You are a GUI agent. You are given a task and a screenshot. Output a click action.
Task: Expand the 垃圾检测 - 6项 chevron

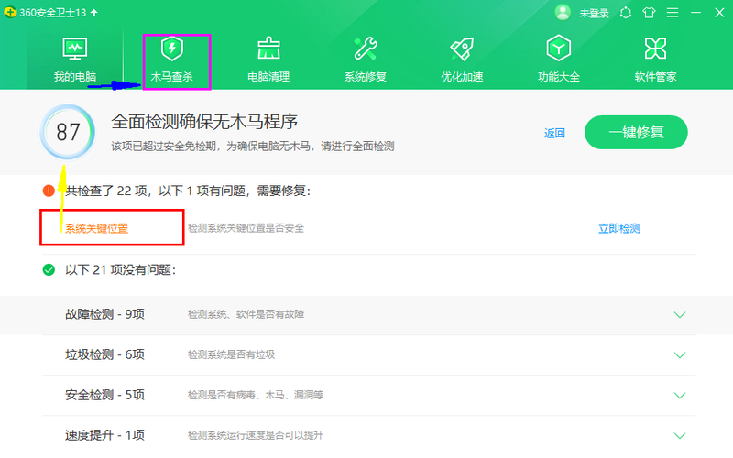(680, 354)
